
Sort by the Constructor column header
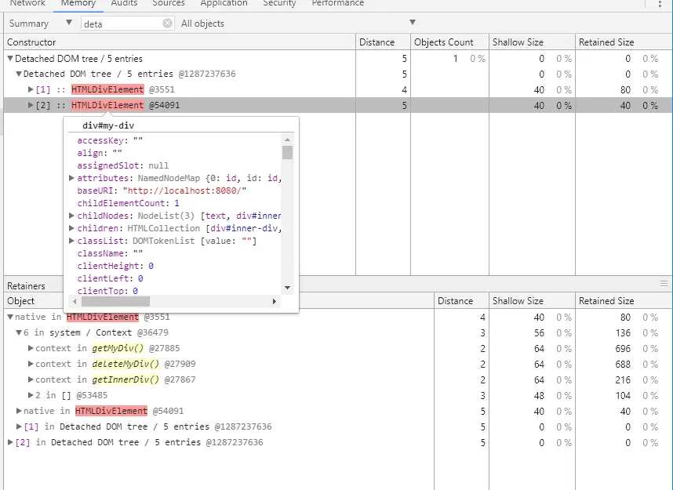(x=180, y=42)
